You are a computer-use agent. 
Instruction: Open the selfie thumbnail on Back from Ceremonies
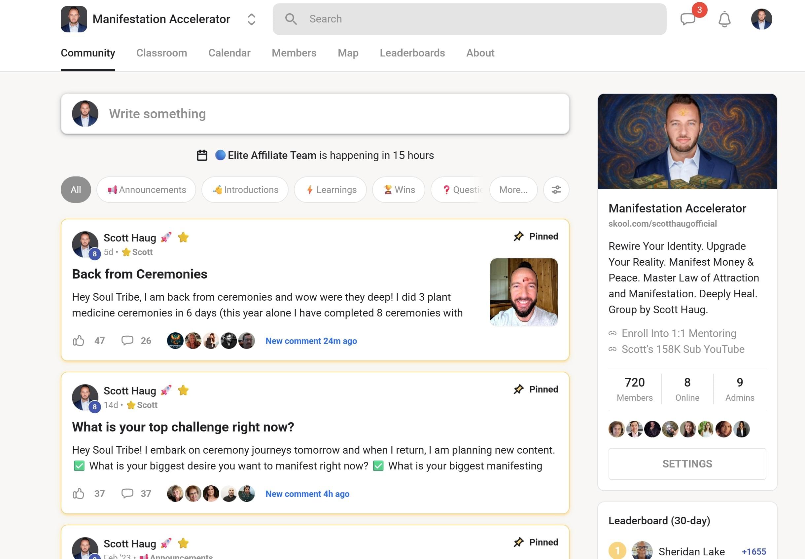(524, 292)
